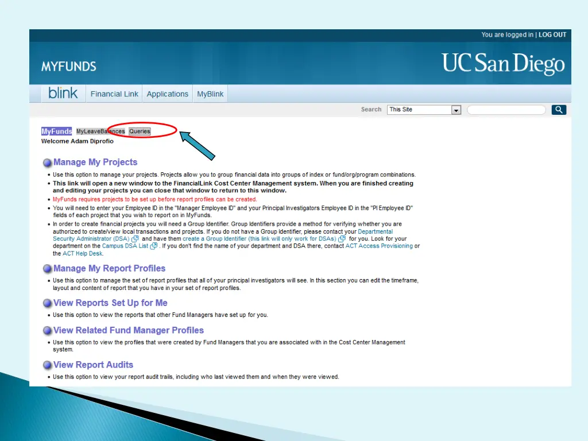
Task: Open the Applications menu
Action: [167, 94]
